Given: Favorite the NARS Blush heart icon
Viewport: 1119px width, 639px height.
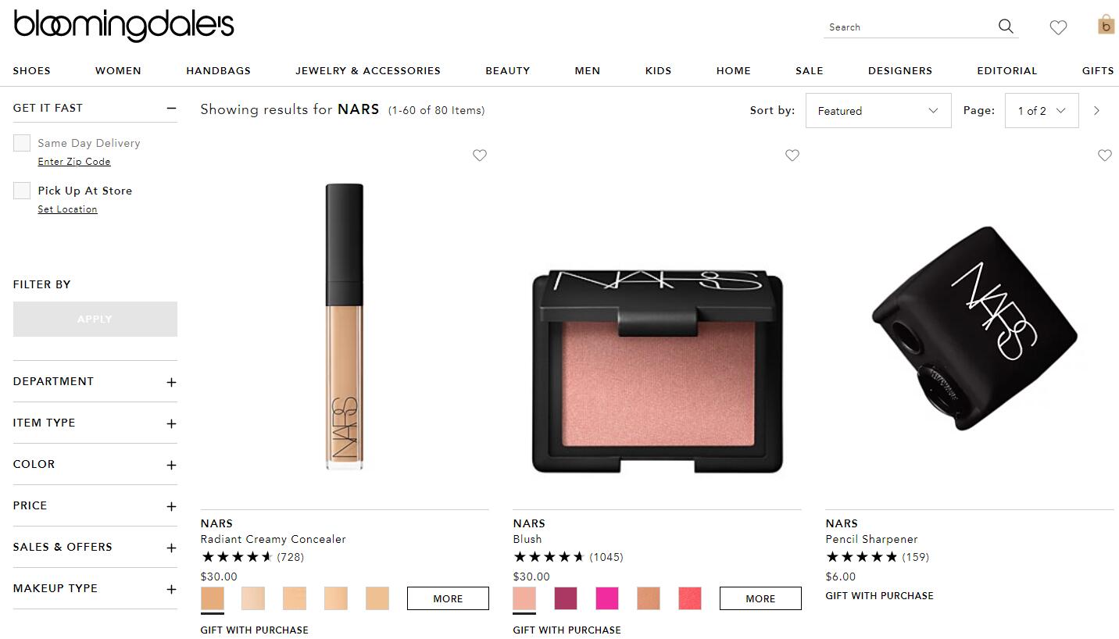Looking at the screenshot, I should 792,155.
